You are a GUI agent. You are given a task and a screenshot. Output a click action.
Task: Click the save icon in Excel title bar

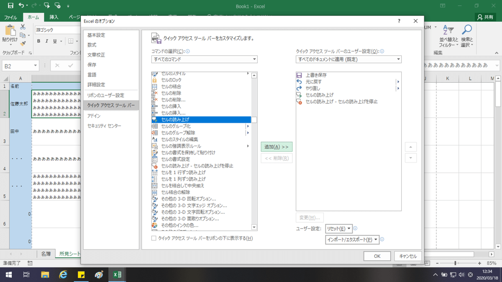(x=10, y=6)
